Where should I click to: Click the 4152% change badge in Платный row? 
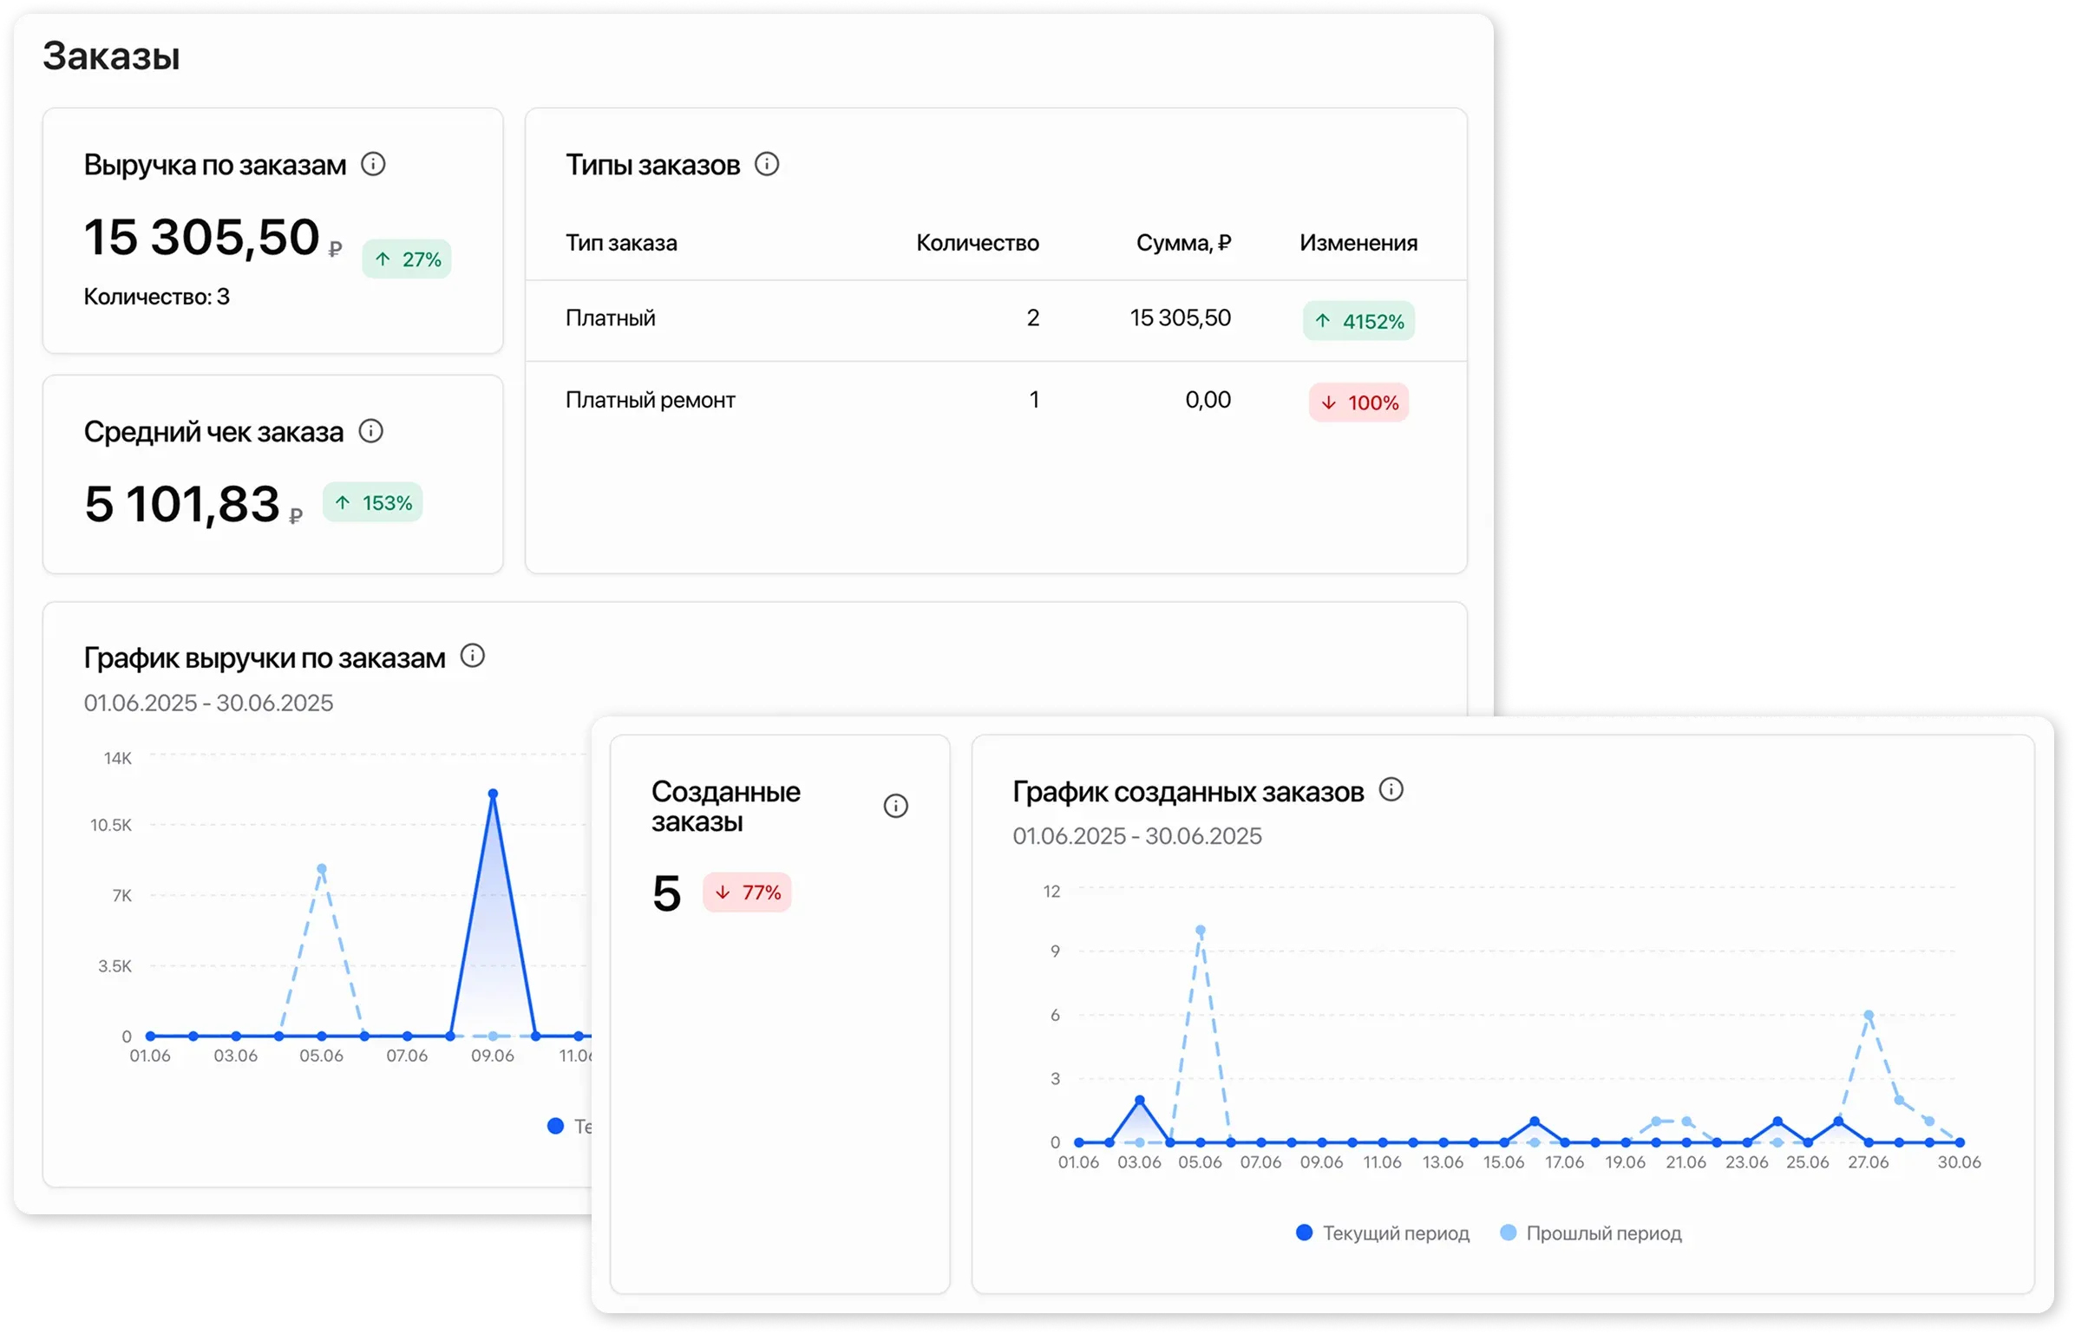[1358, 321]
